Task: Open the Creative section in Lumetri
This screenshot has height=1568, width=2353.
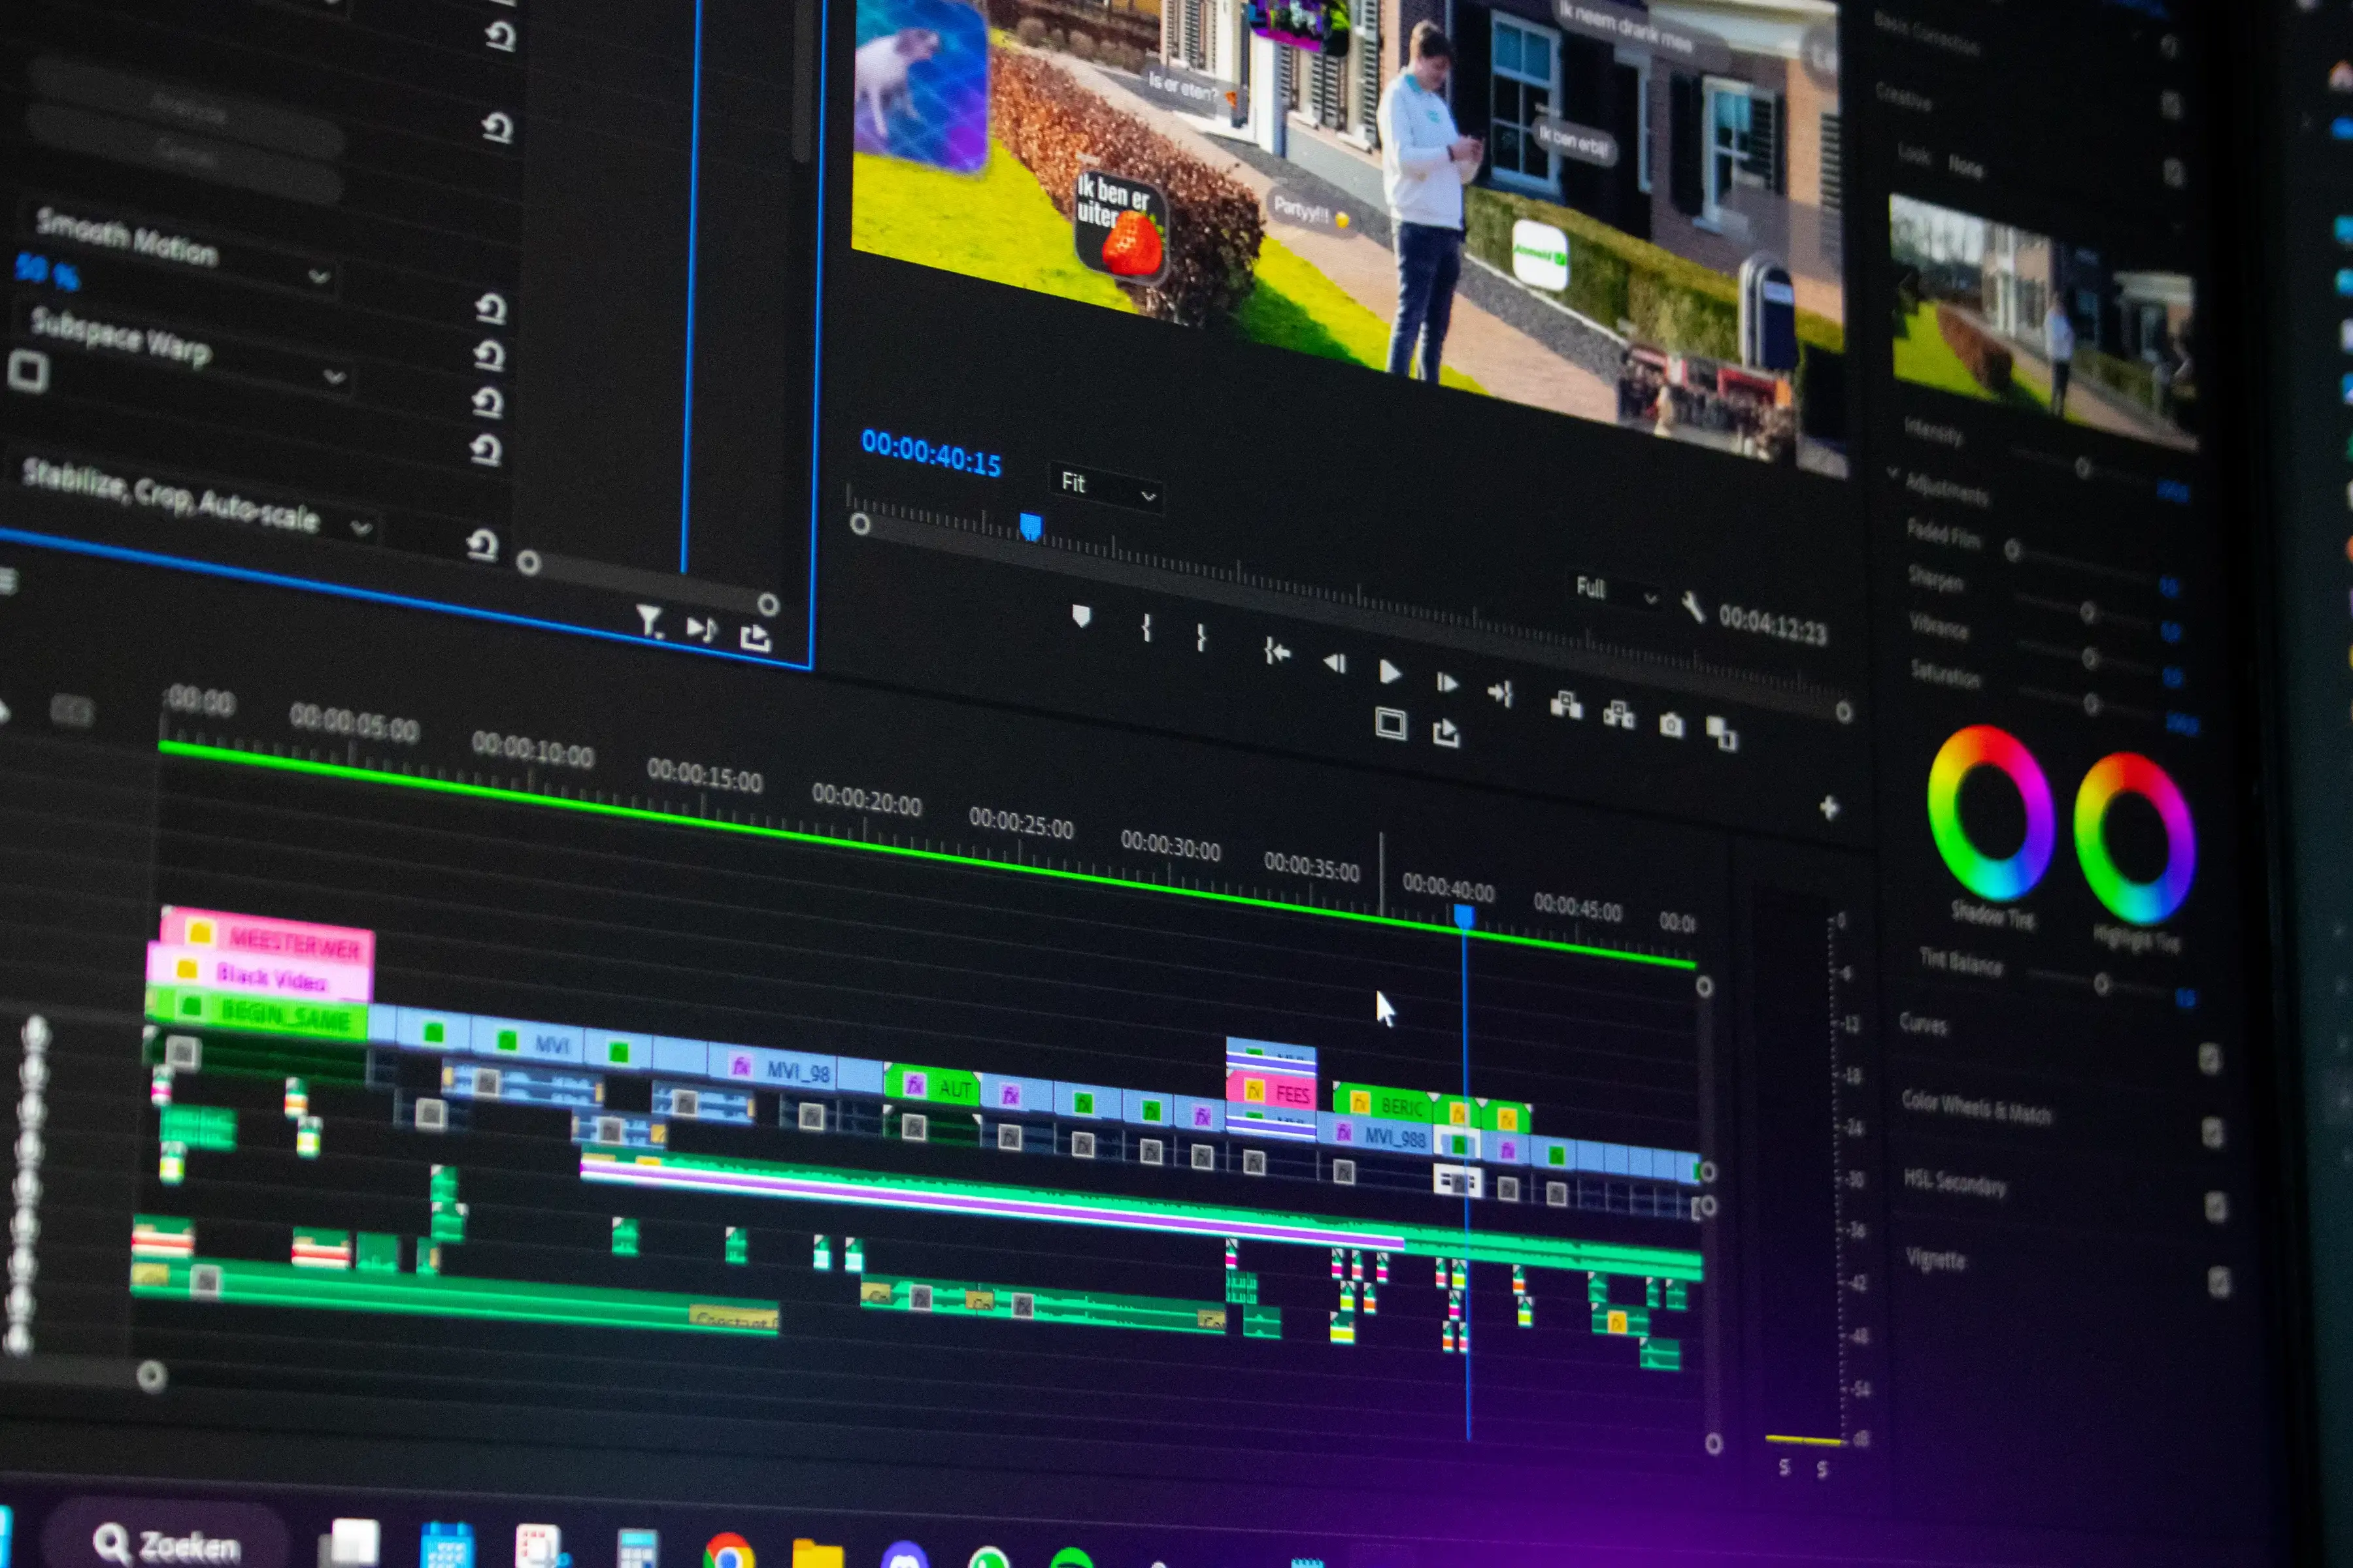Action: coord(1903,97)
